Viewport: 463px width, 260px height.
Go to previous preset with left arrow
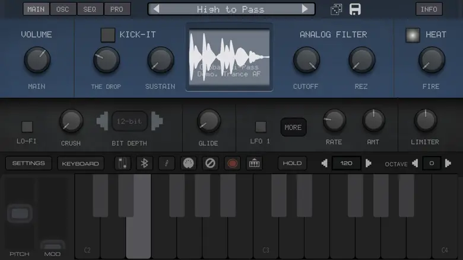[x=156, y=9]
